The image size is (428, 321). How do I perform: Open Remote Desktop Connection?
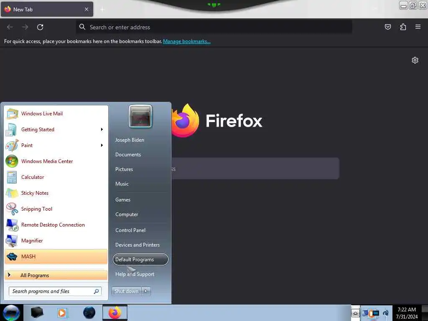click(x=56, y=224)
